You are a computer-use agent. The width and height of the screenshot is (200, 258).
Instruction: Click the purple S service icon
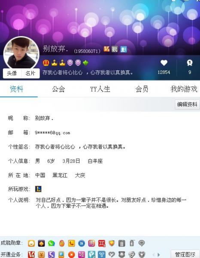click(52, 255)
